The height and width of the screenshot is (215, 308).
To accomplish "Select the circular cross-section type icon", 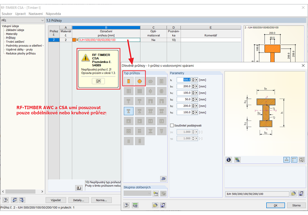I will point(139,81).
